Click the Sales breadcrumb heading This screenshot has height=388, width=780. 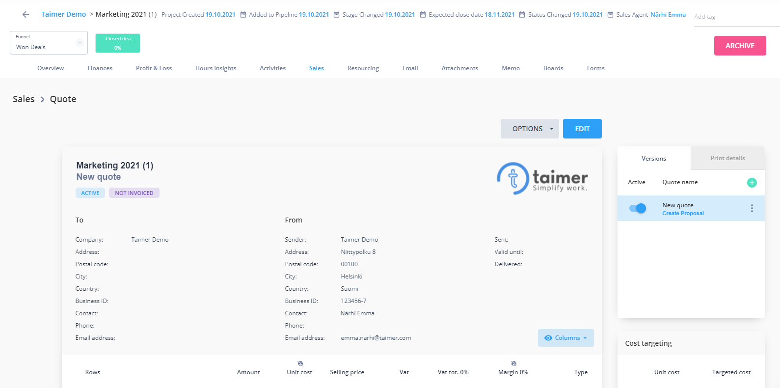click(x=24, y=99)
